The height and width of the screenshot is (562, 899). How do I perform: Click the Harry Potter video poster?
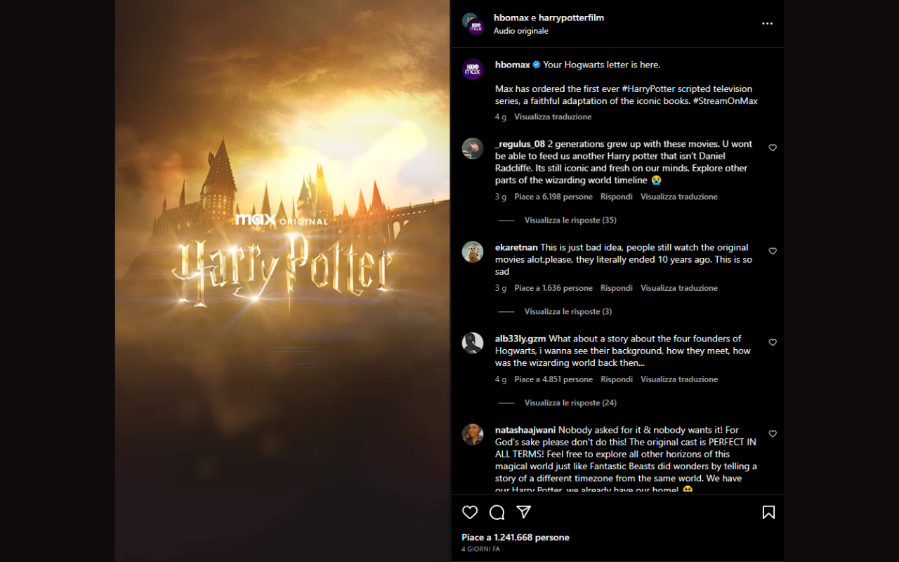282,281
